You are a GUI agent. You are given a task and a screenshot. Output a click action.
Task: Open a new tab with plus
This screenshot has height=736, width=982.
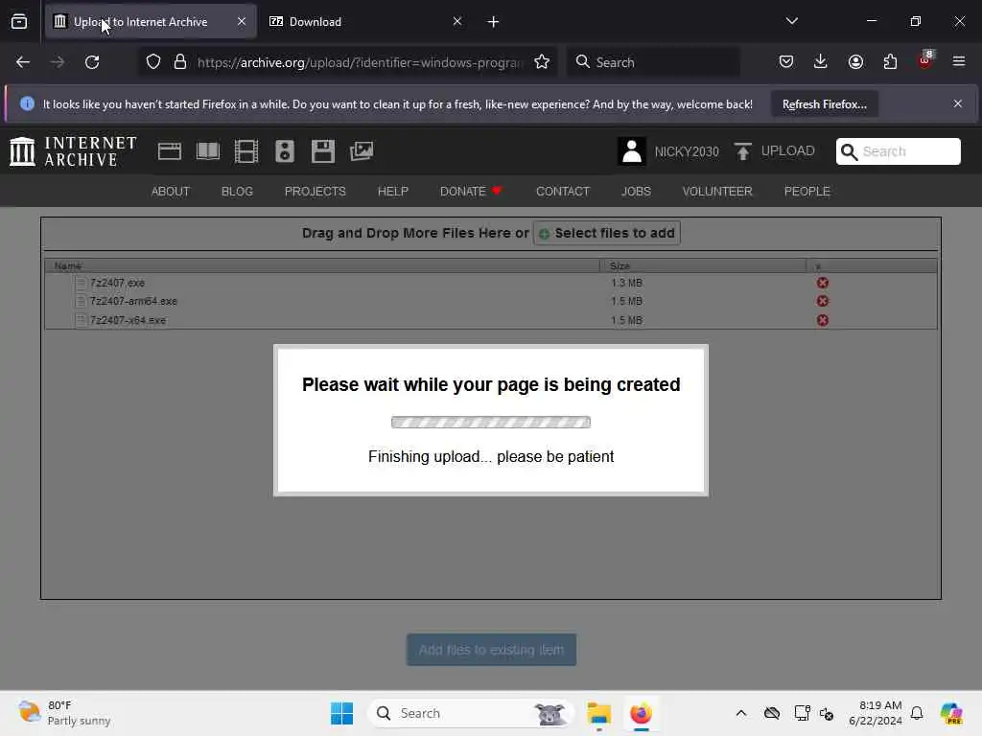494,22
